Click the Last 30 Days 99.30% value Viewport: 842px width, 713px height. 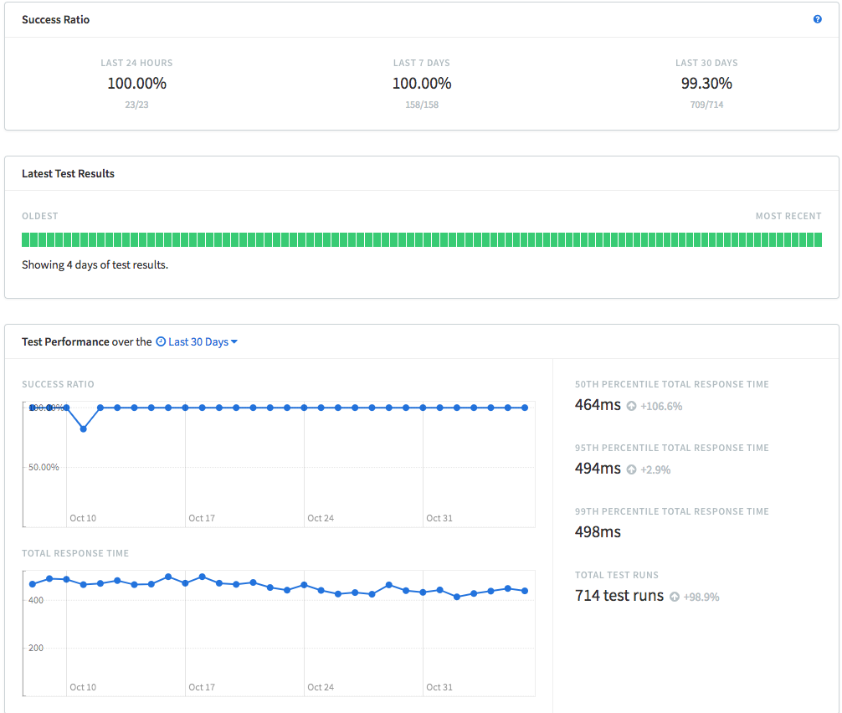click(706, 84)
